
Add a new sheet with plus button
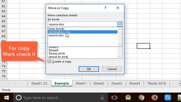pos(180,84)
